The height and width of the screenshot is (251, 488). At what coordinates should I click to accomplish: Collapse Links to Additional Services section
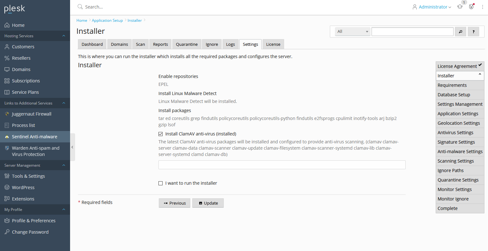point(64,103)
